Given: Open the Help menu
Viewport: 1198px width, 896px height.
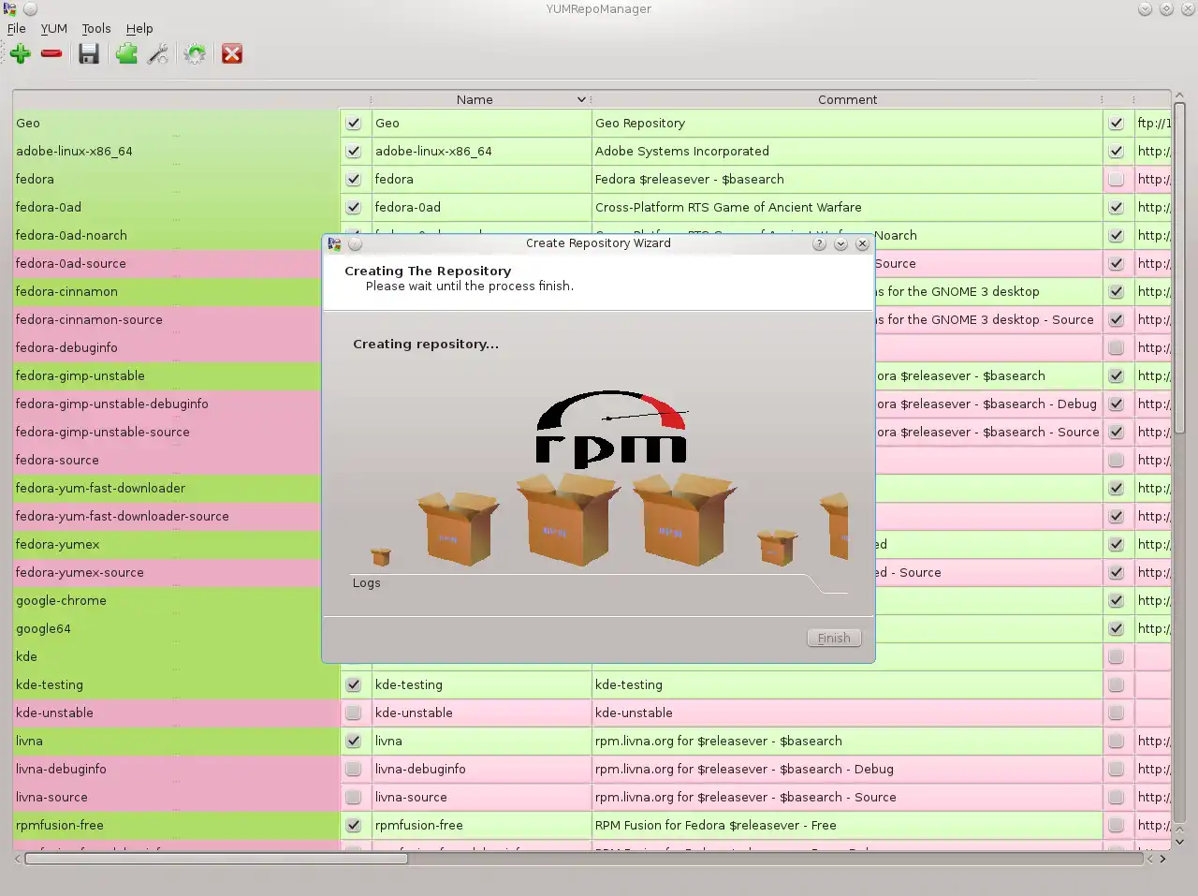Looking at the screenshot, I should pyautogui.click(x=139, y=29).
